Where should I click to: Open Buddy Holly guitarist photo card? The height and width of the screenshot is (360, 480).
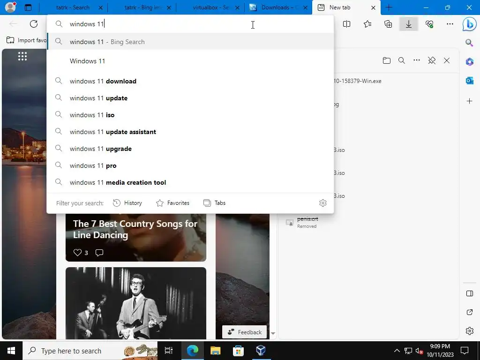pos(136,303)
